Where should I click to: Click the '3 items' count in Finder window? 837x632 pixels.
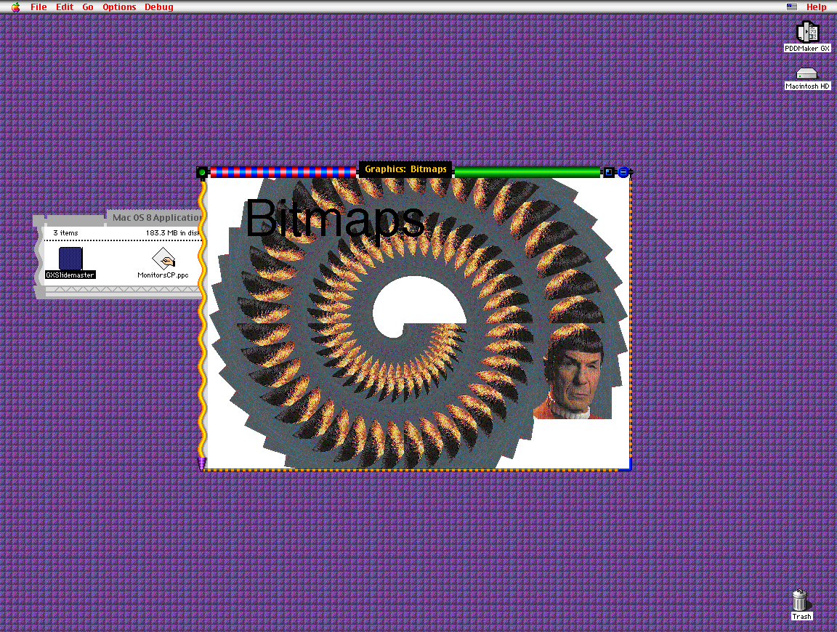[65, 233]
